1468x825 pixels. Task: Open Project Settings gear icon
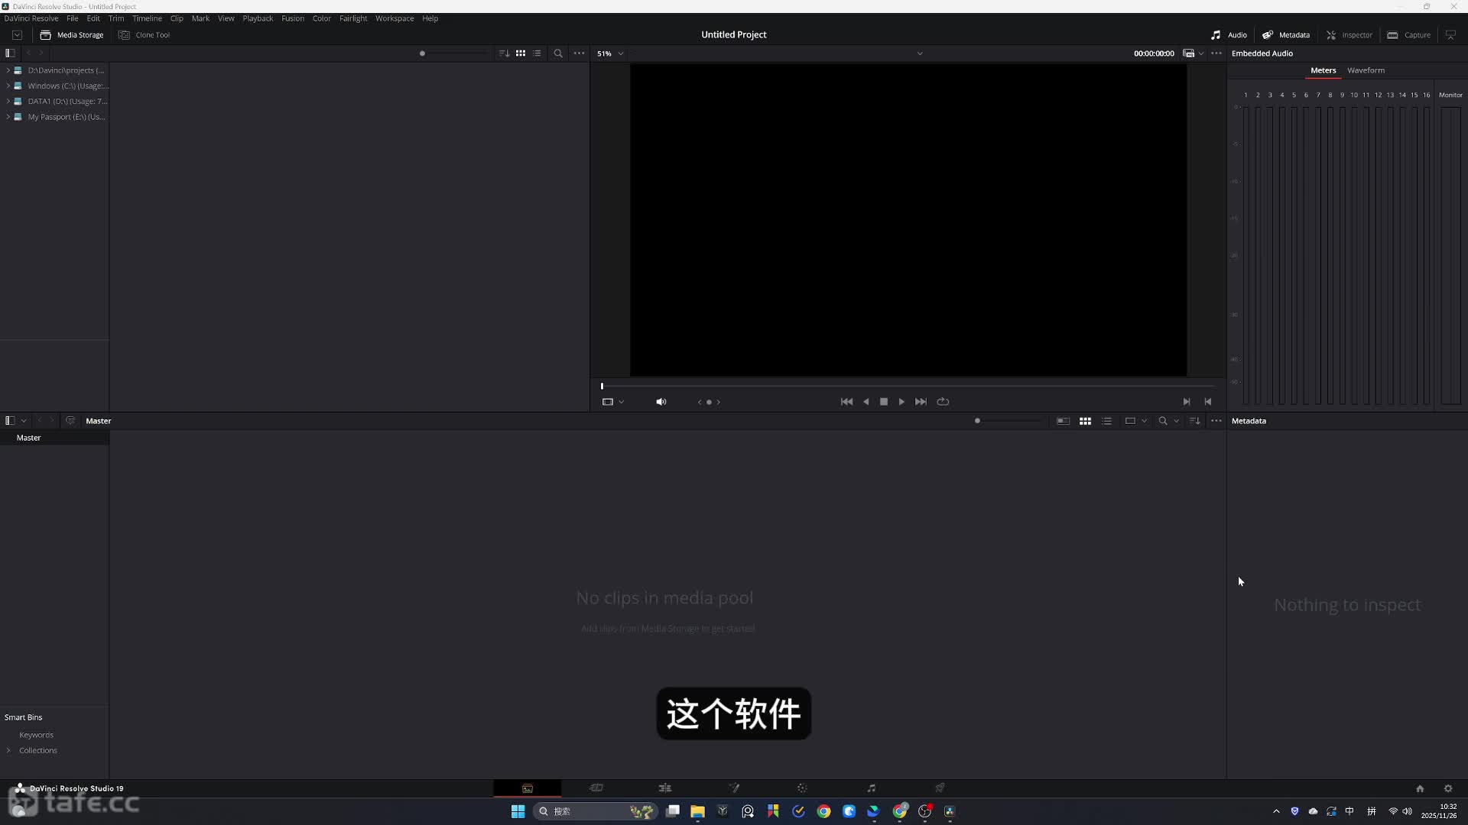(x=1447, y=788)
